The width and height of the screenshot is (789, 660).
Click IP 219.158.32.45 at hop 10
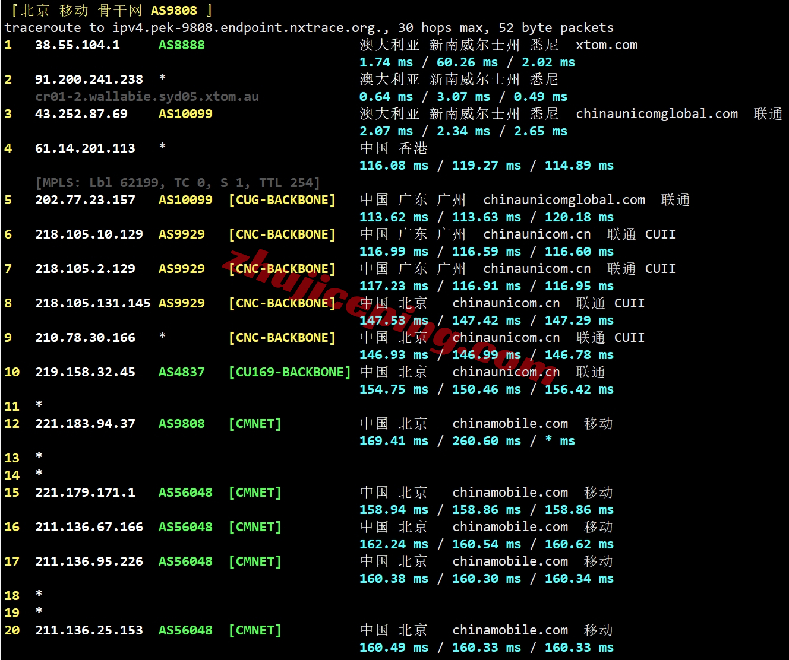[85, 372]
